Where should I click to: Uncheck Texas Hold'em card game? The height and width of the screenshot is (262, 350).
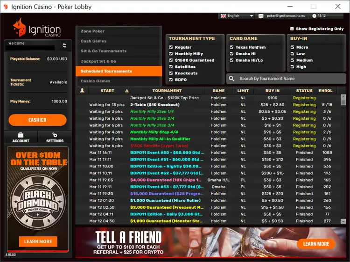click(x=231, y=47)
